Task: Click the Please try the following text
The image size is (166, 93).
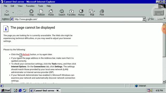Action: coord(15,50)
